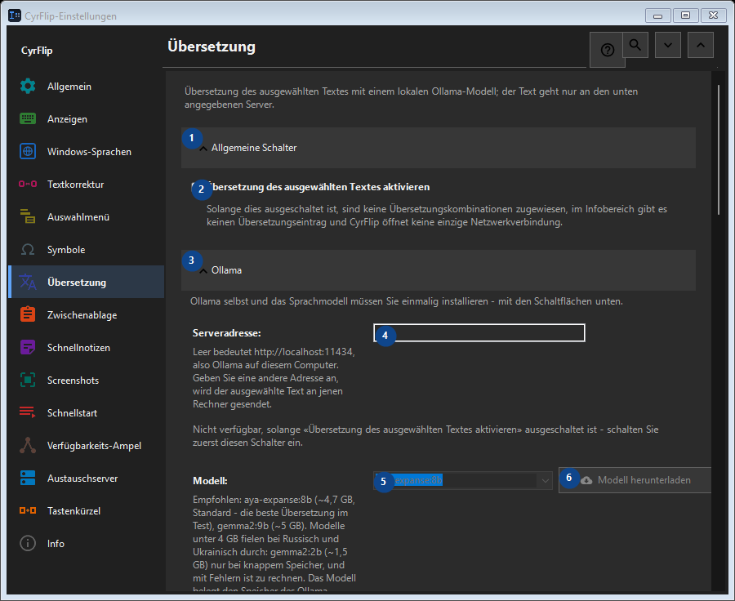Go to the Textkorrektur icon entry

coord(28,185)
